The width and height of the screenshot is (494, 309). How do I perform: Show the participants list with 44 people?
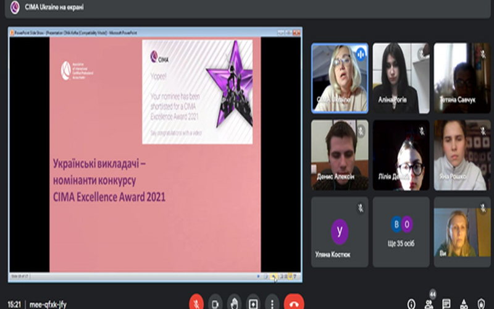[x=429, y=304]
